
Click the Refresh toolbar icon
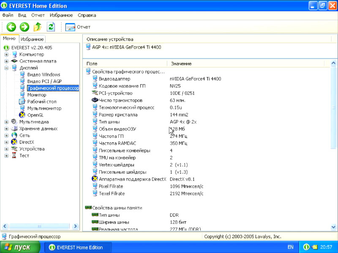click(x=51, y=27)
